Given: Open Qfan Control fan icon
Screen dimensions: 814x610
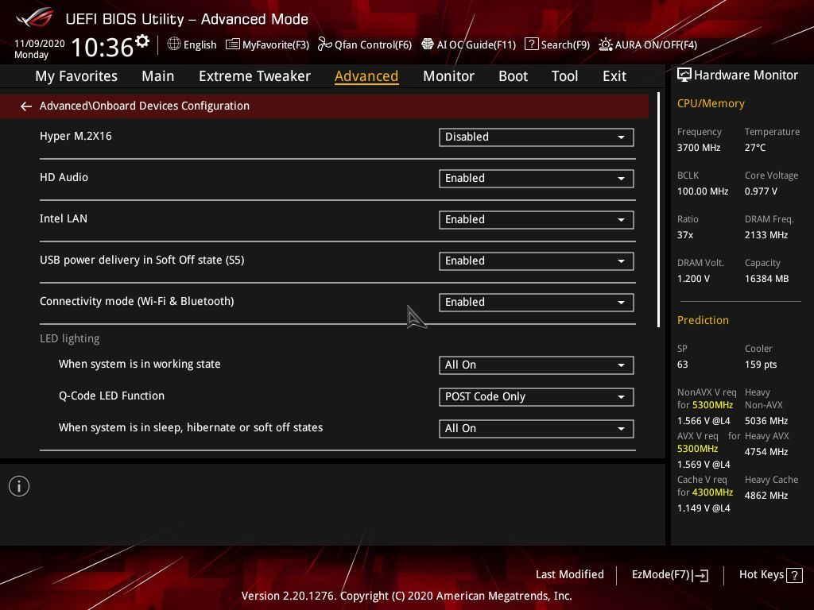Looking at the screenshot, I should tap(324, 44).
